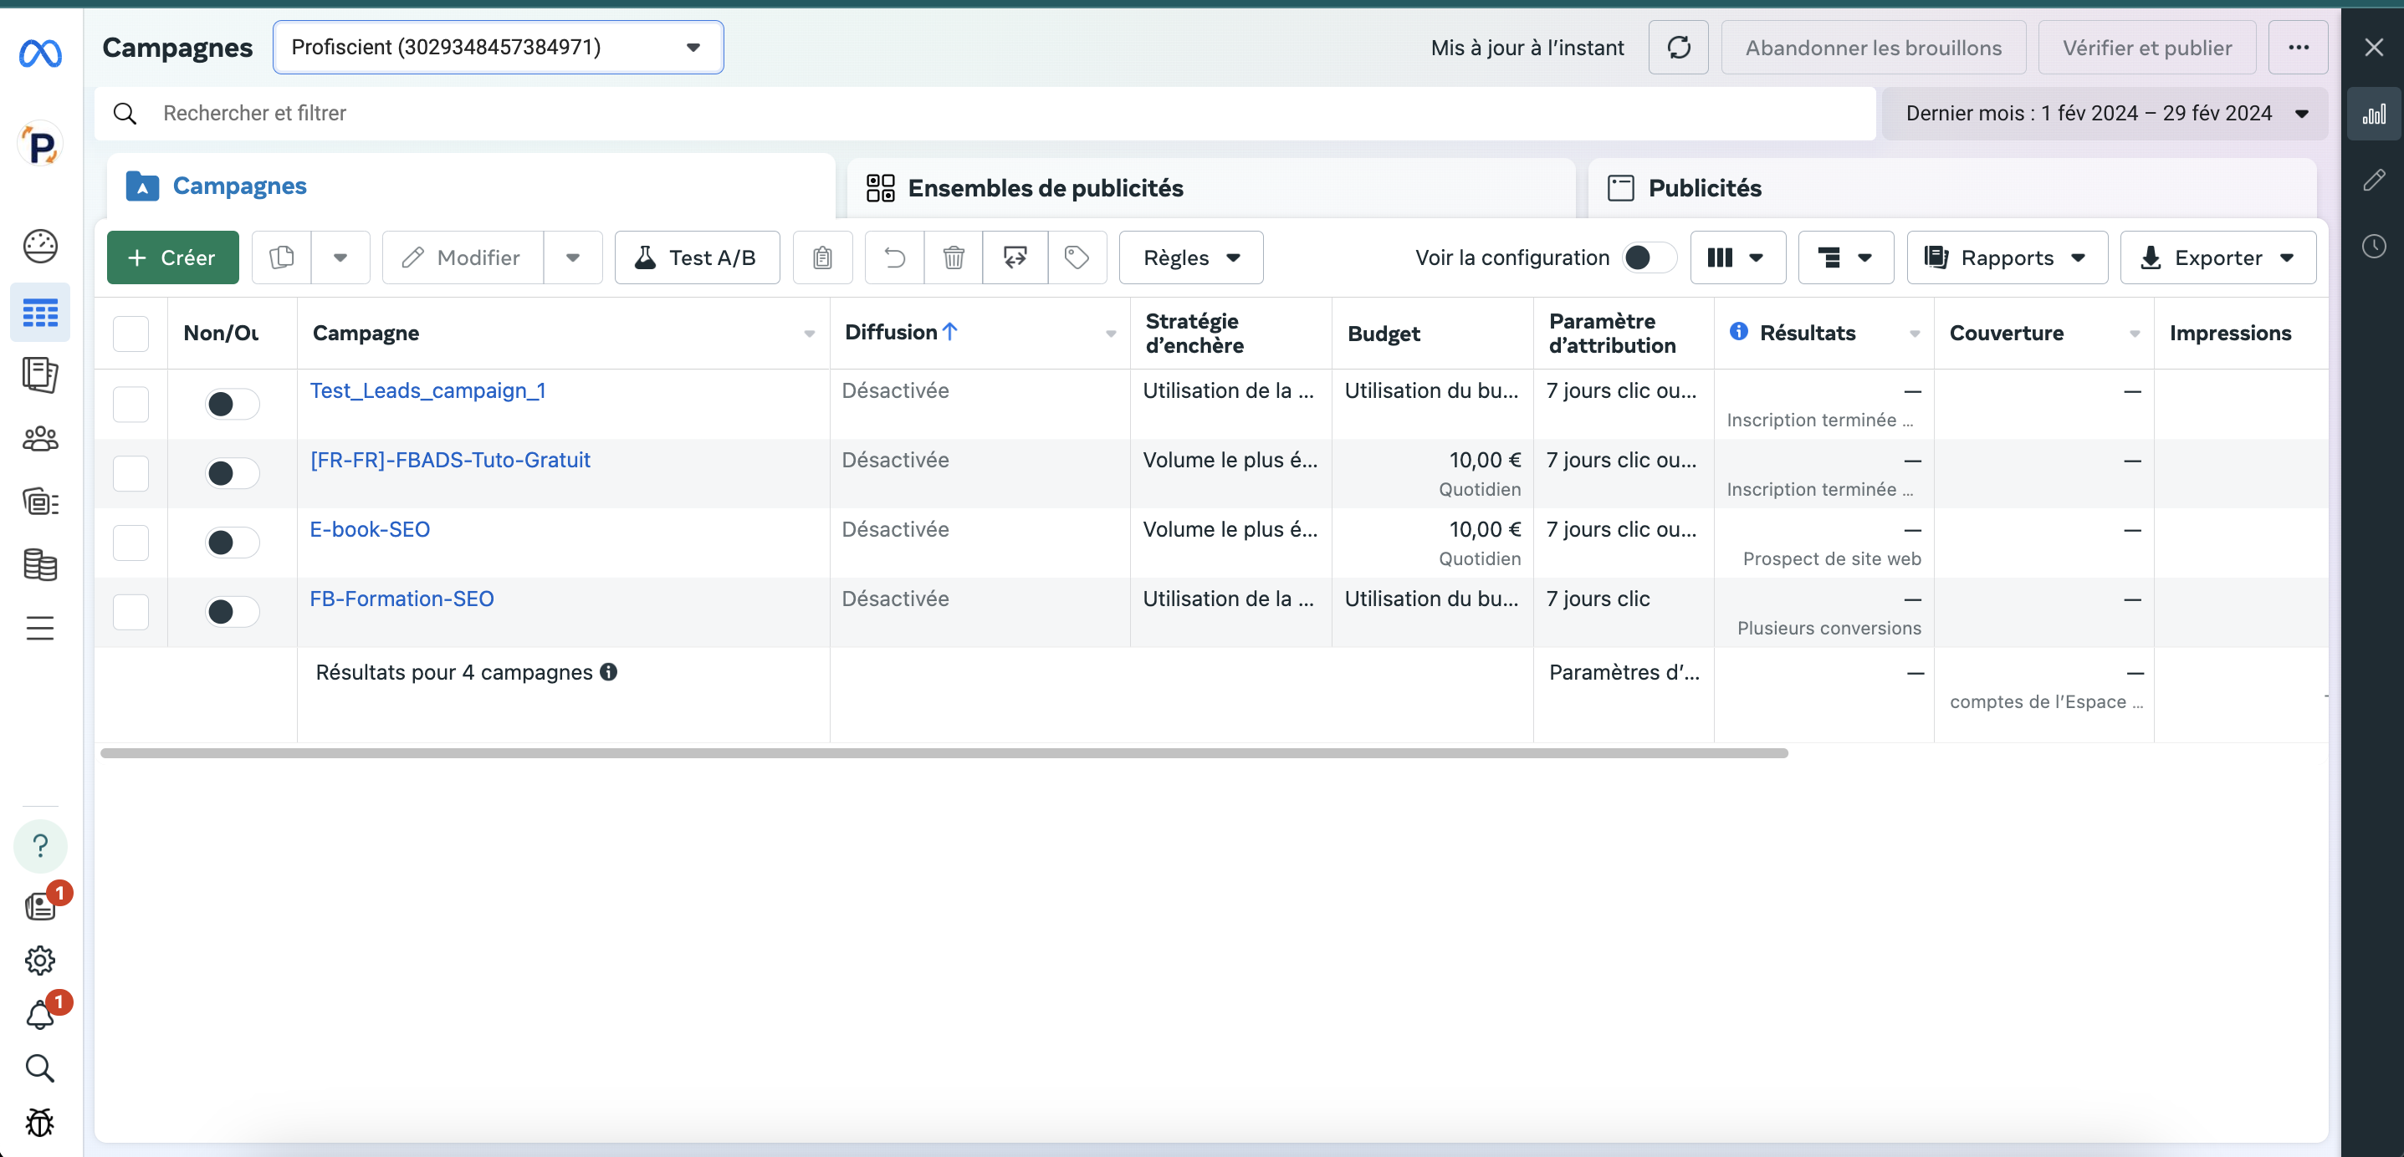Viewport: 2404px width, 1157px height.
Task: Switch to the Publicités tab
Action: [1952, 188]
